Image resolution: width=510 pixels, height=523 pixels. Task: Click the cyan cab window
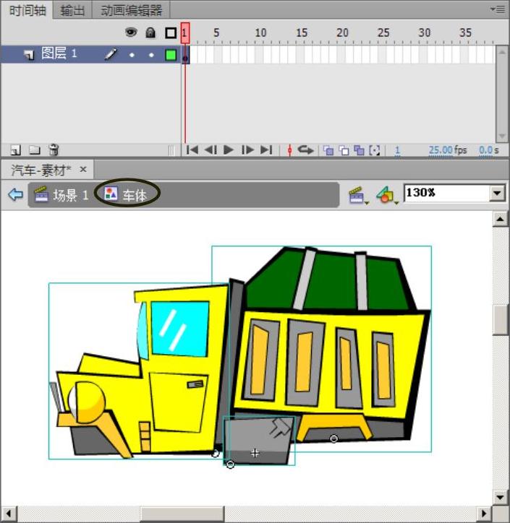(x=180, y=329)
